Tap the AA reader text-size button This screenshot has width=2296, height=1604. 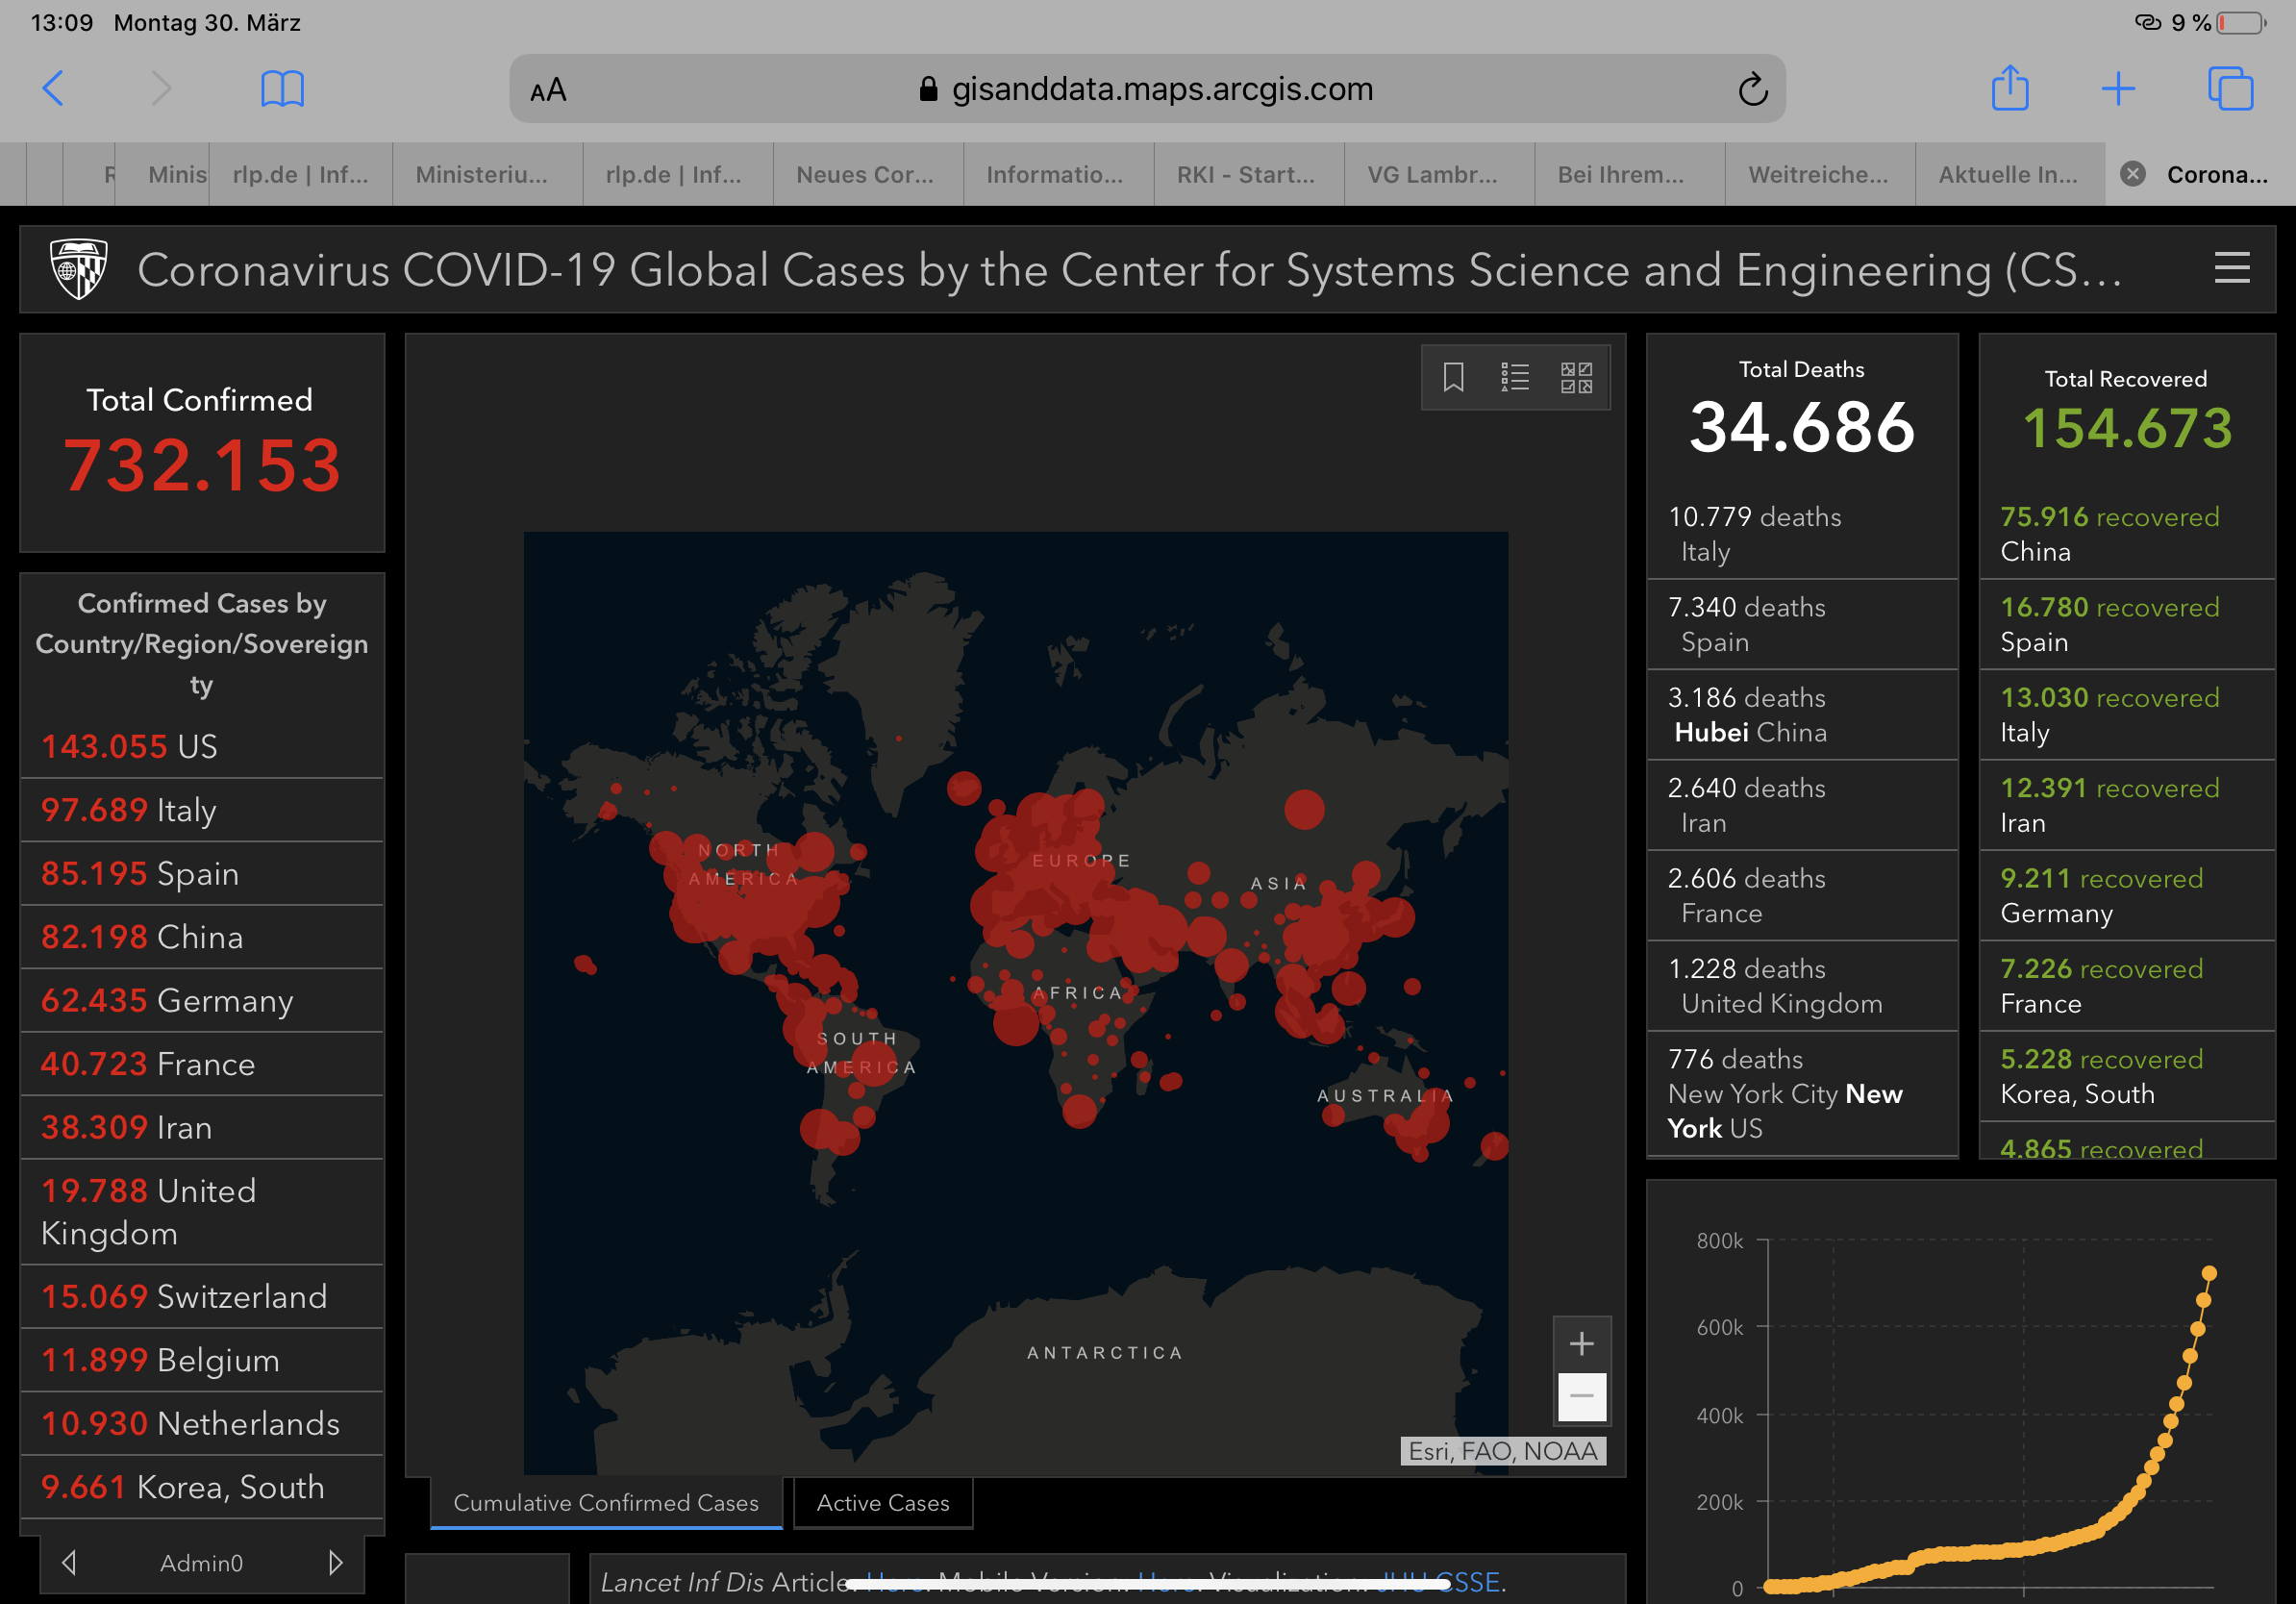tap(548, 90)
